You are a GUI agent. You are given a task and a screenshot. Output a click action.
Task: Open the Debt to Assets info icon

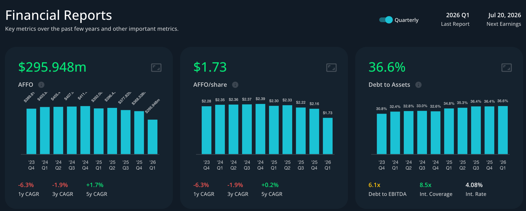pos(418,85)
